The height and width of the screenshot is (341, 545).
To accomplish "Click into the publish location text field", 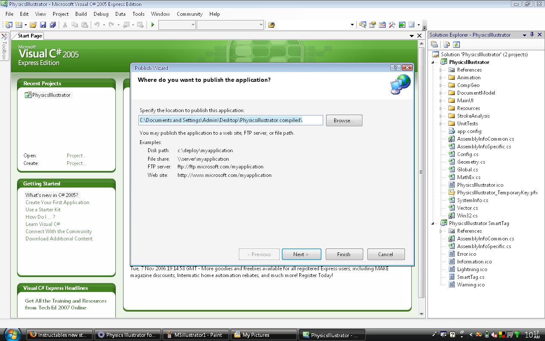I will (231, 120).
